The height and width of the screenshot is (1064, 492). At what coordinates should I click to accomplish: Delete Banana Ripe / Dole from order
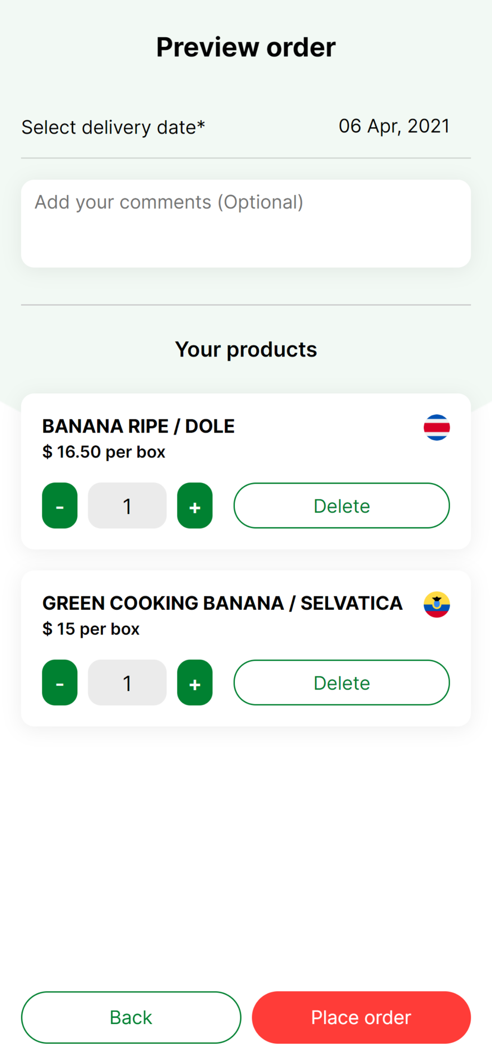click(341, 505)
